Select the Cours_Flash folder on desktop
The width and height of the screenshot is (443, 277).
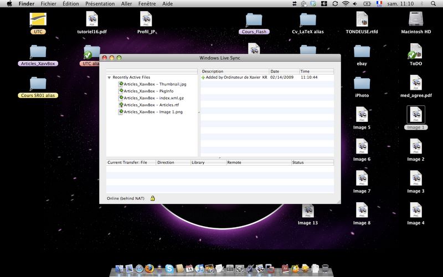pyautogui.click(x=254, y=23)
